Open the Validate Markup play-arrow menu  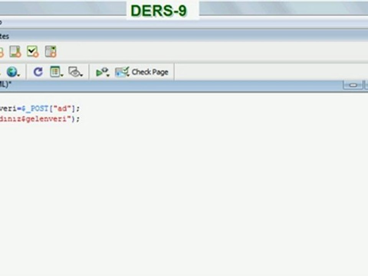[103, 72]
